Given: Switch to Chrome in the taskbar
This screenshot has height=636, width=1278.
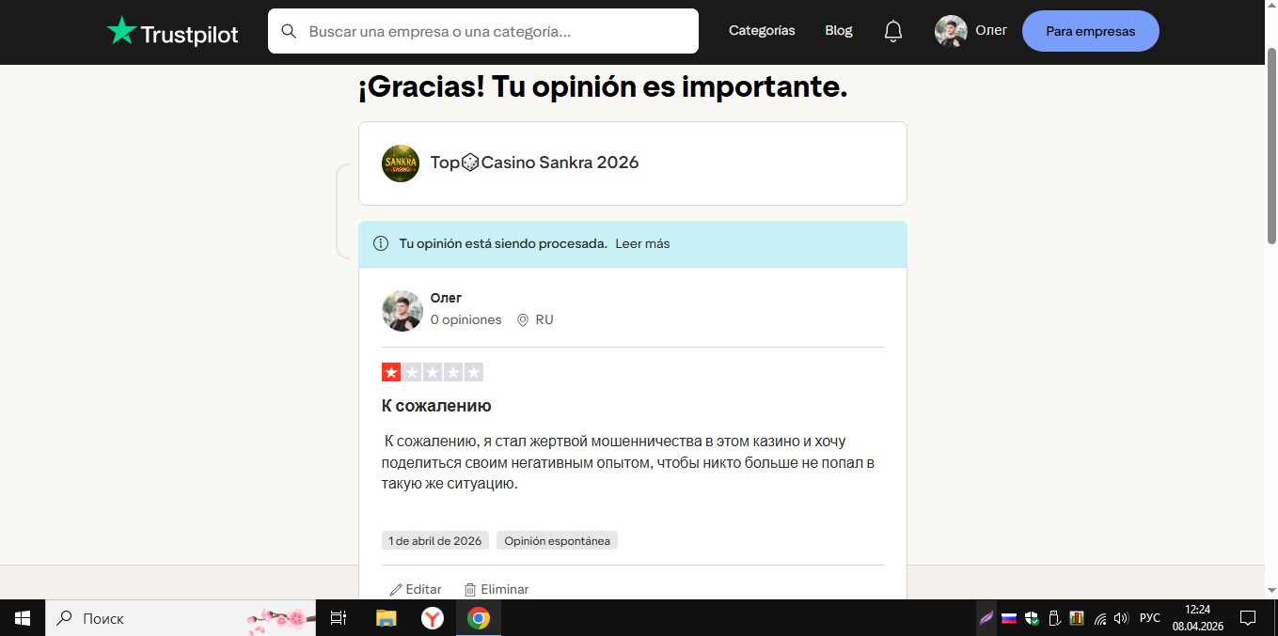Looking at the screenshot, I should pos(479,618).
